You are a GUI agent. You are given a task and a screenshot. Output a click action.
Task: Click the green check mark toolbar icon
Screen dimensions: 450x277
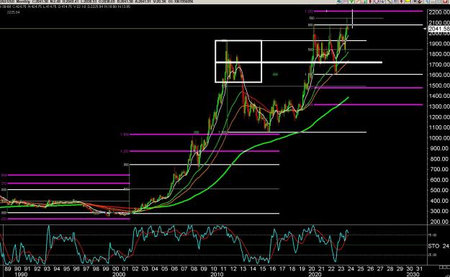click(351, 1)
